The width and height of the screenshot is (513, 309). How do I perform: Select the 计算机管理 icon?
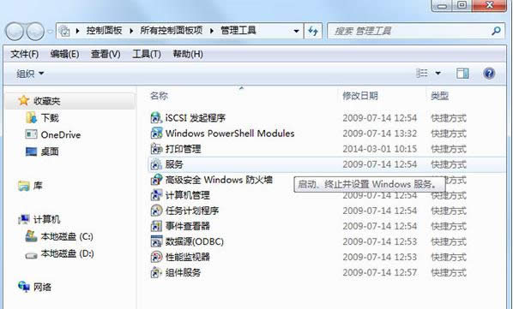click(156, 195)
